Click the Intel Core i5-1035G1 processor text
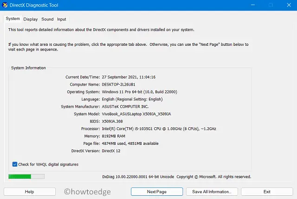 (158, 129)
